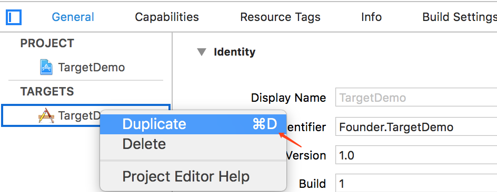
Task: Click the Version field showing 1.0
Action: point(416,155)
